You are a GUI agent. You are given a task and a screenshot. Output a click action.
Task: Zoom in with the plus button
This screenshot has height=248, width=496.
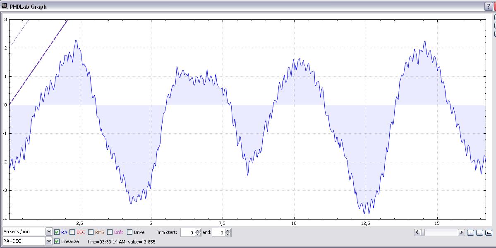pos(470,233)
